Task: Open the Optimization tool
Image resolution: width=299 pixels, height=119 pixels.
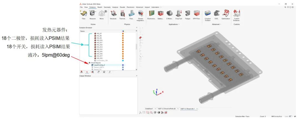Action: click(226, 15)
